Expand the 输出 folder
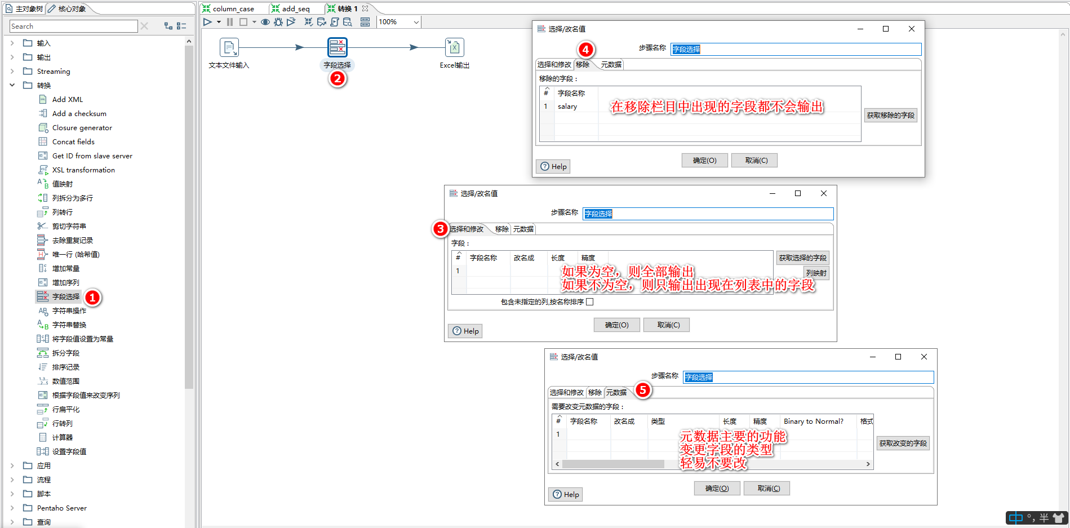Viewport: 1070px width, 528px height. tap(12, 57)
